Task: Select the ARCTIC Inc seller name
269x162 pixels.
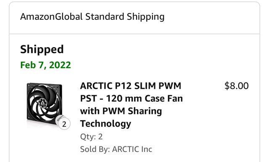Action: [x=132, y=149]
